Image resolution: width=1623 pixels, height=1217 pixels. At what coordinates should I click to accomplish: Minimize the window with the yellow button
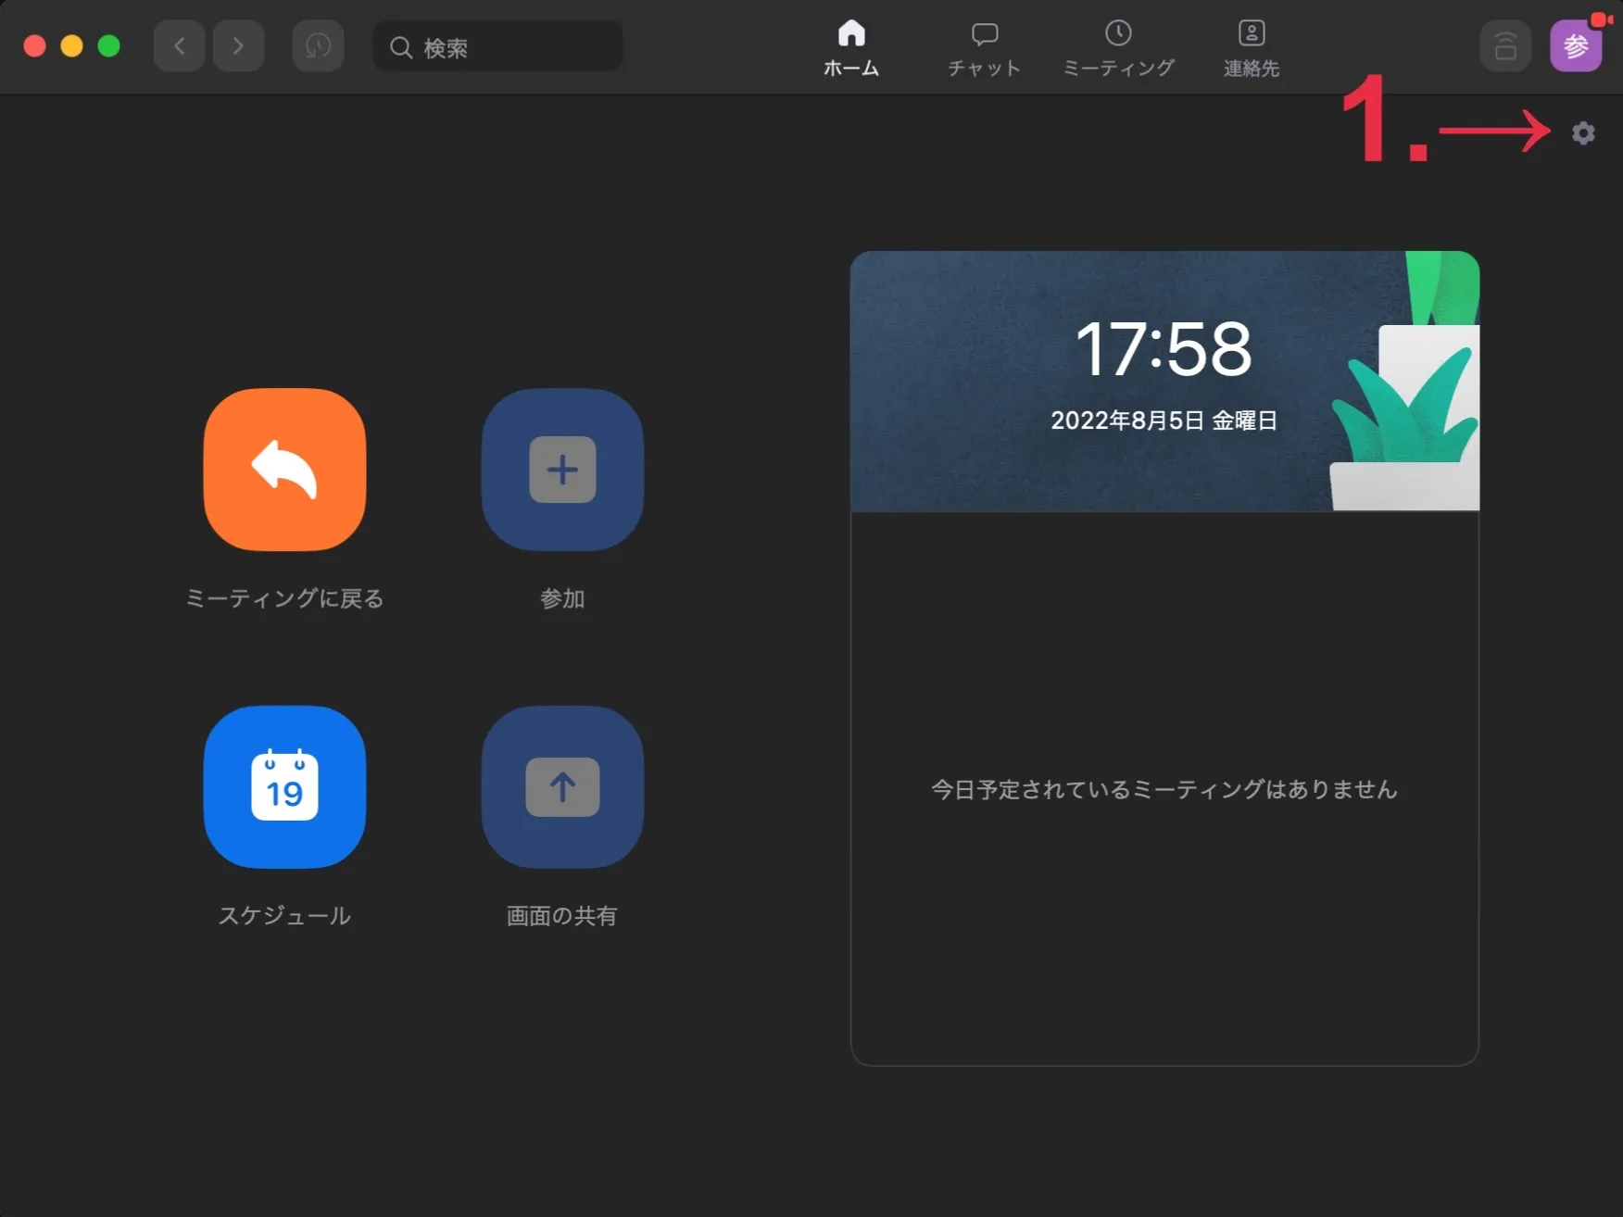[72, 46]
